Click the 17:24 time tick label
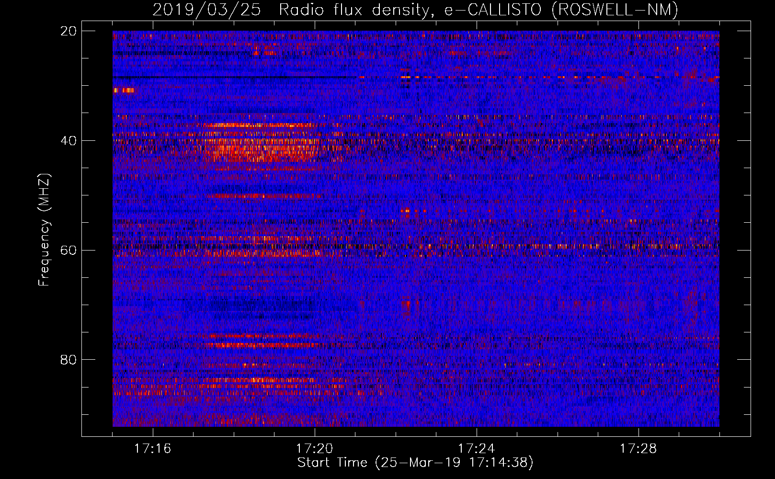The width and height of the screenshot is (775, 479). [x=476, y=449]
